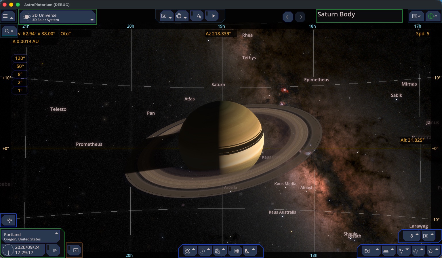Open the dotted circle target options

click(204, 251)
